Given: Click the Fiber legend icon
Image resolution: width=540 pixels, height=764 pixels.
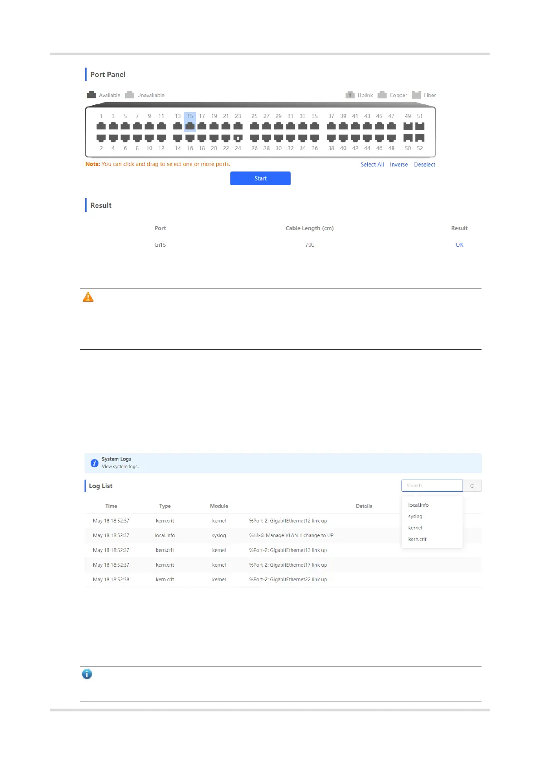Looking at the screenshot, I should (417, 94).
